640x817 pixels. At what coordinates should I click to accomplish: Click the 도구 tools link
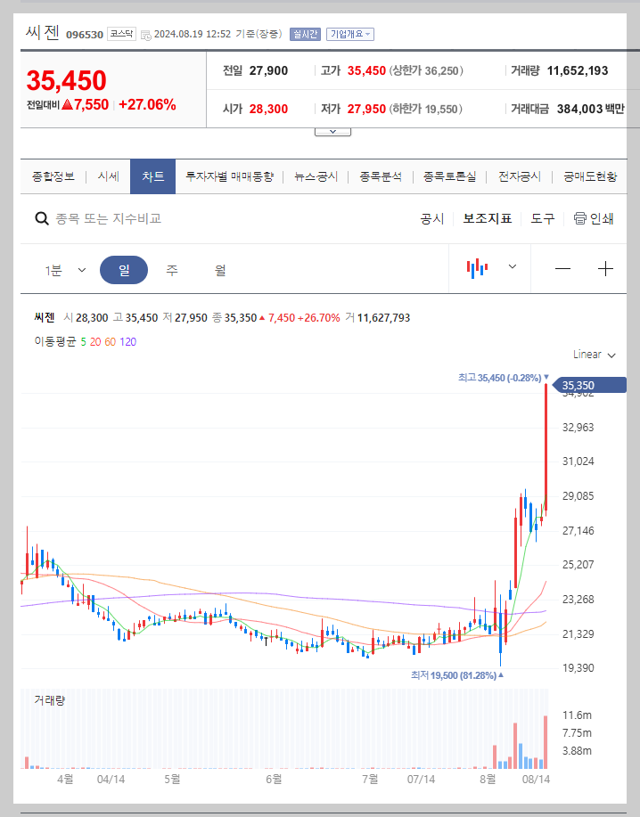click(541, 218)
